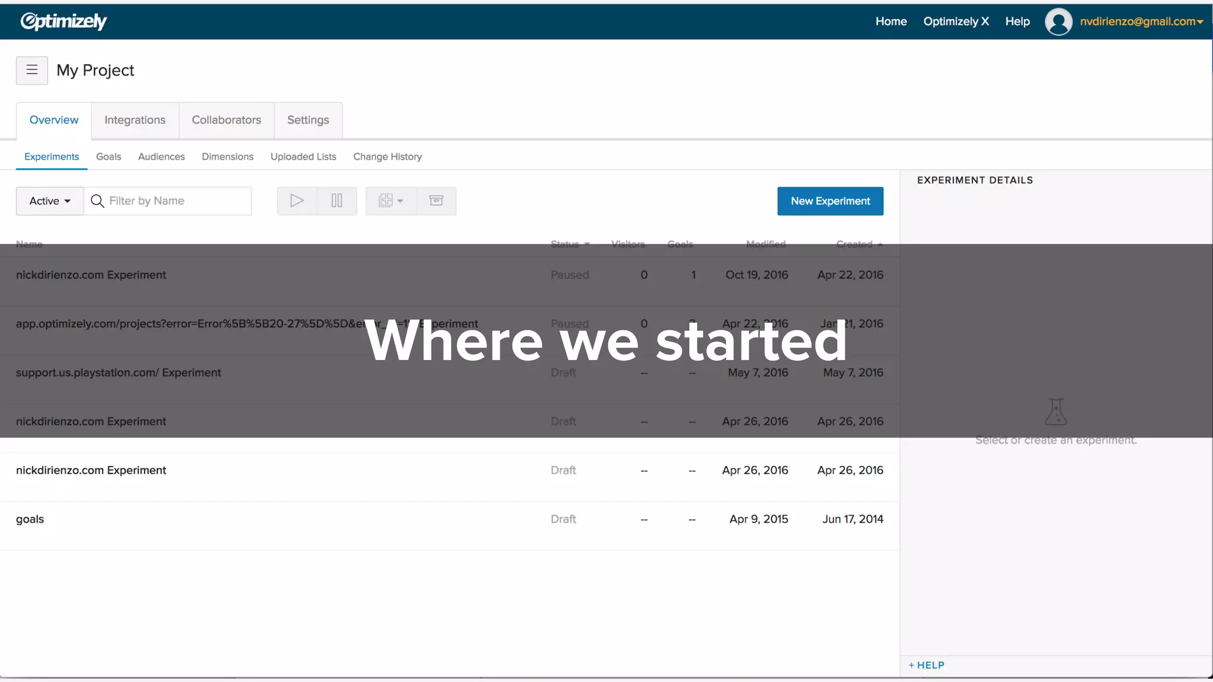Click the Optimizely X header link
This screenshot has width=1213, height=682.
[x=956, y=22]
